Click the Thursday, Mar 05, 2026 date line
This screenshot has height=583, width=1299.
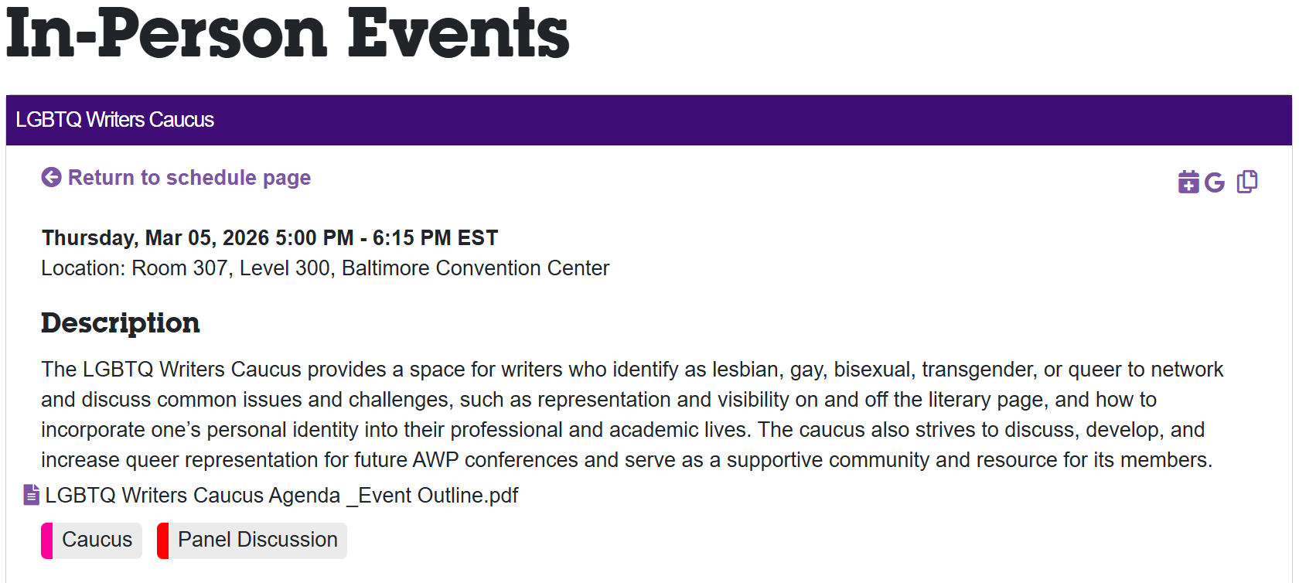point(270,237)
